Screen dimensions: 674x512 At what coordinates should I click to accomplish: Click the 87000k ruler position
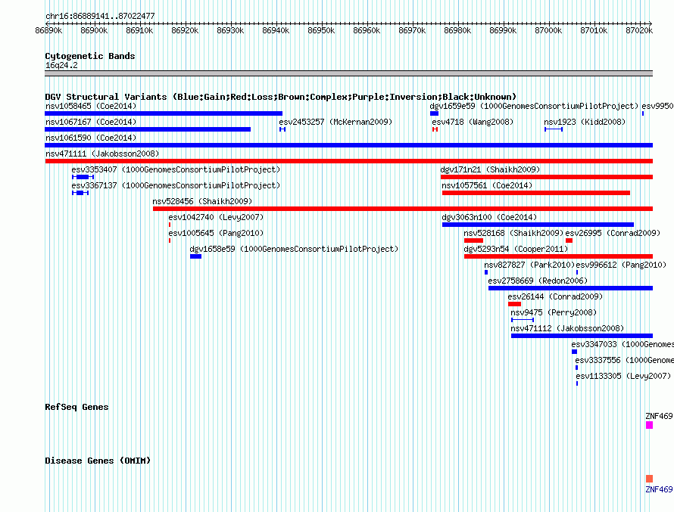pos(548,30)
